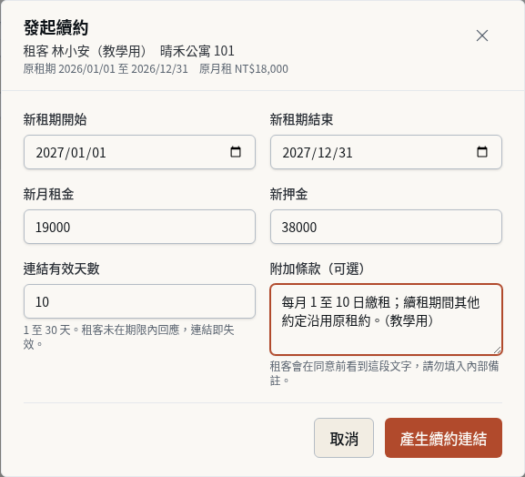Click the 產生續約連結 button

click(x=443, y=438)
